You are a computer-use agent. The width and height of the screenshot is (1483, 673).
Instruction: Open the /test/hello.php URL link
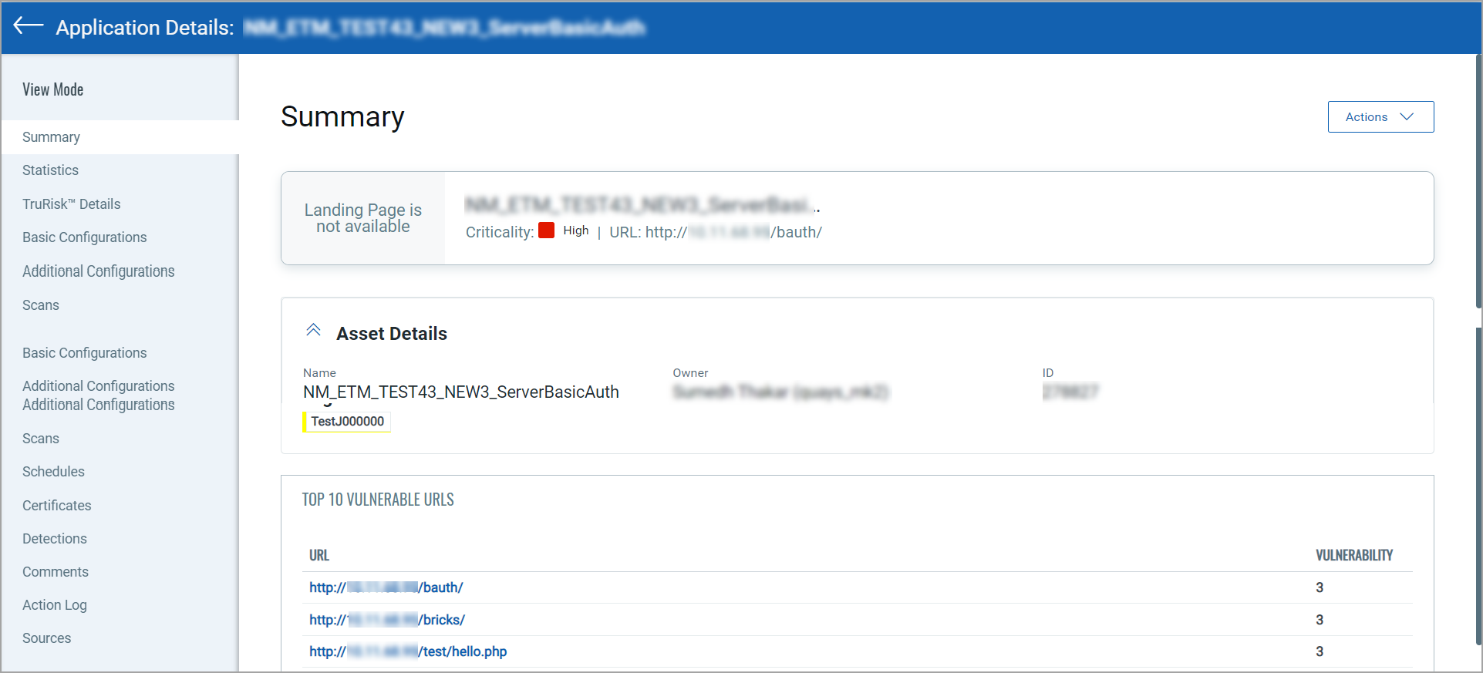coord(408,651)
